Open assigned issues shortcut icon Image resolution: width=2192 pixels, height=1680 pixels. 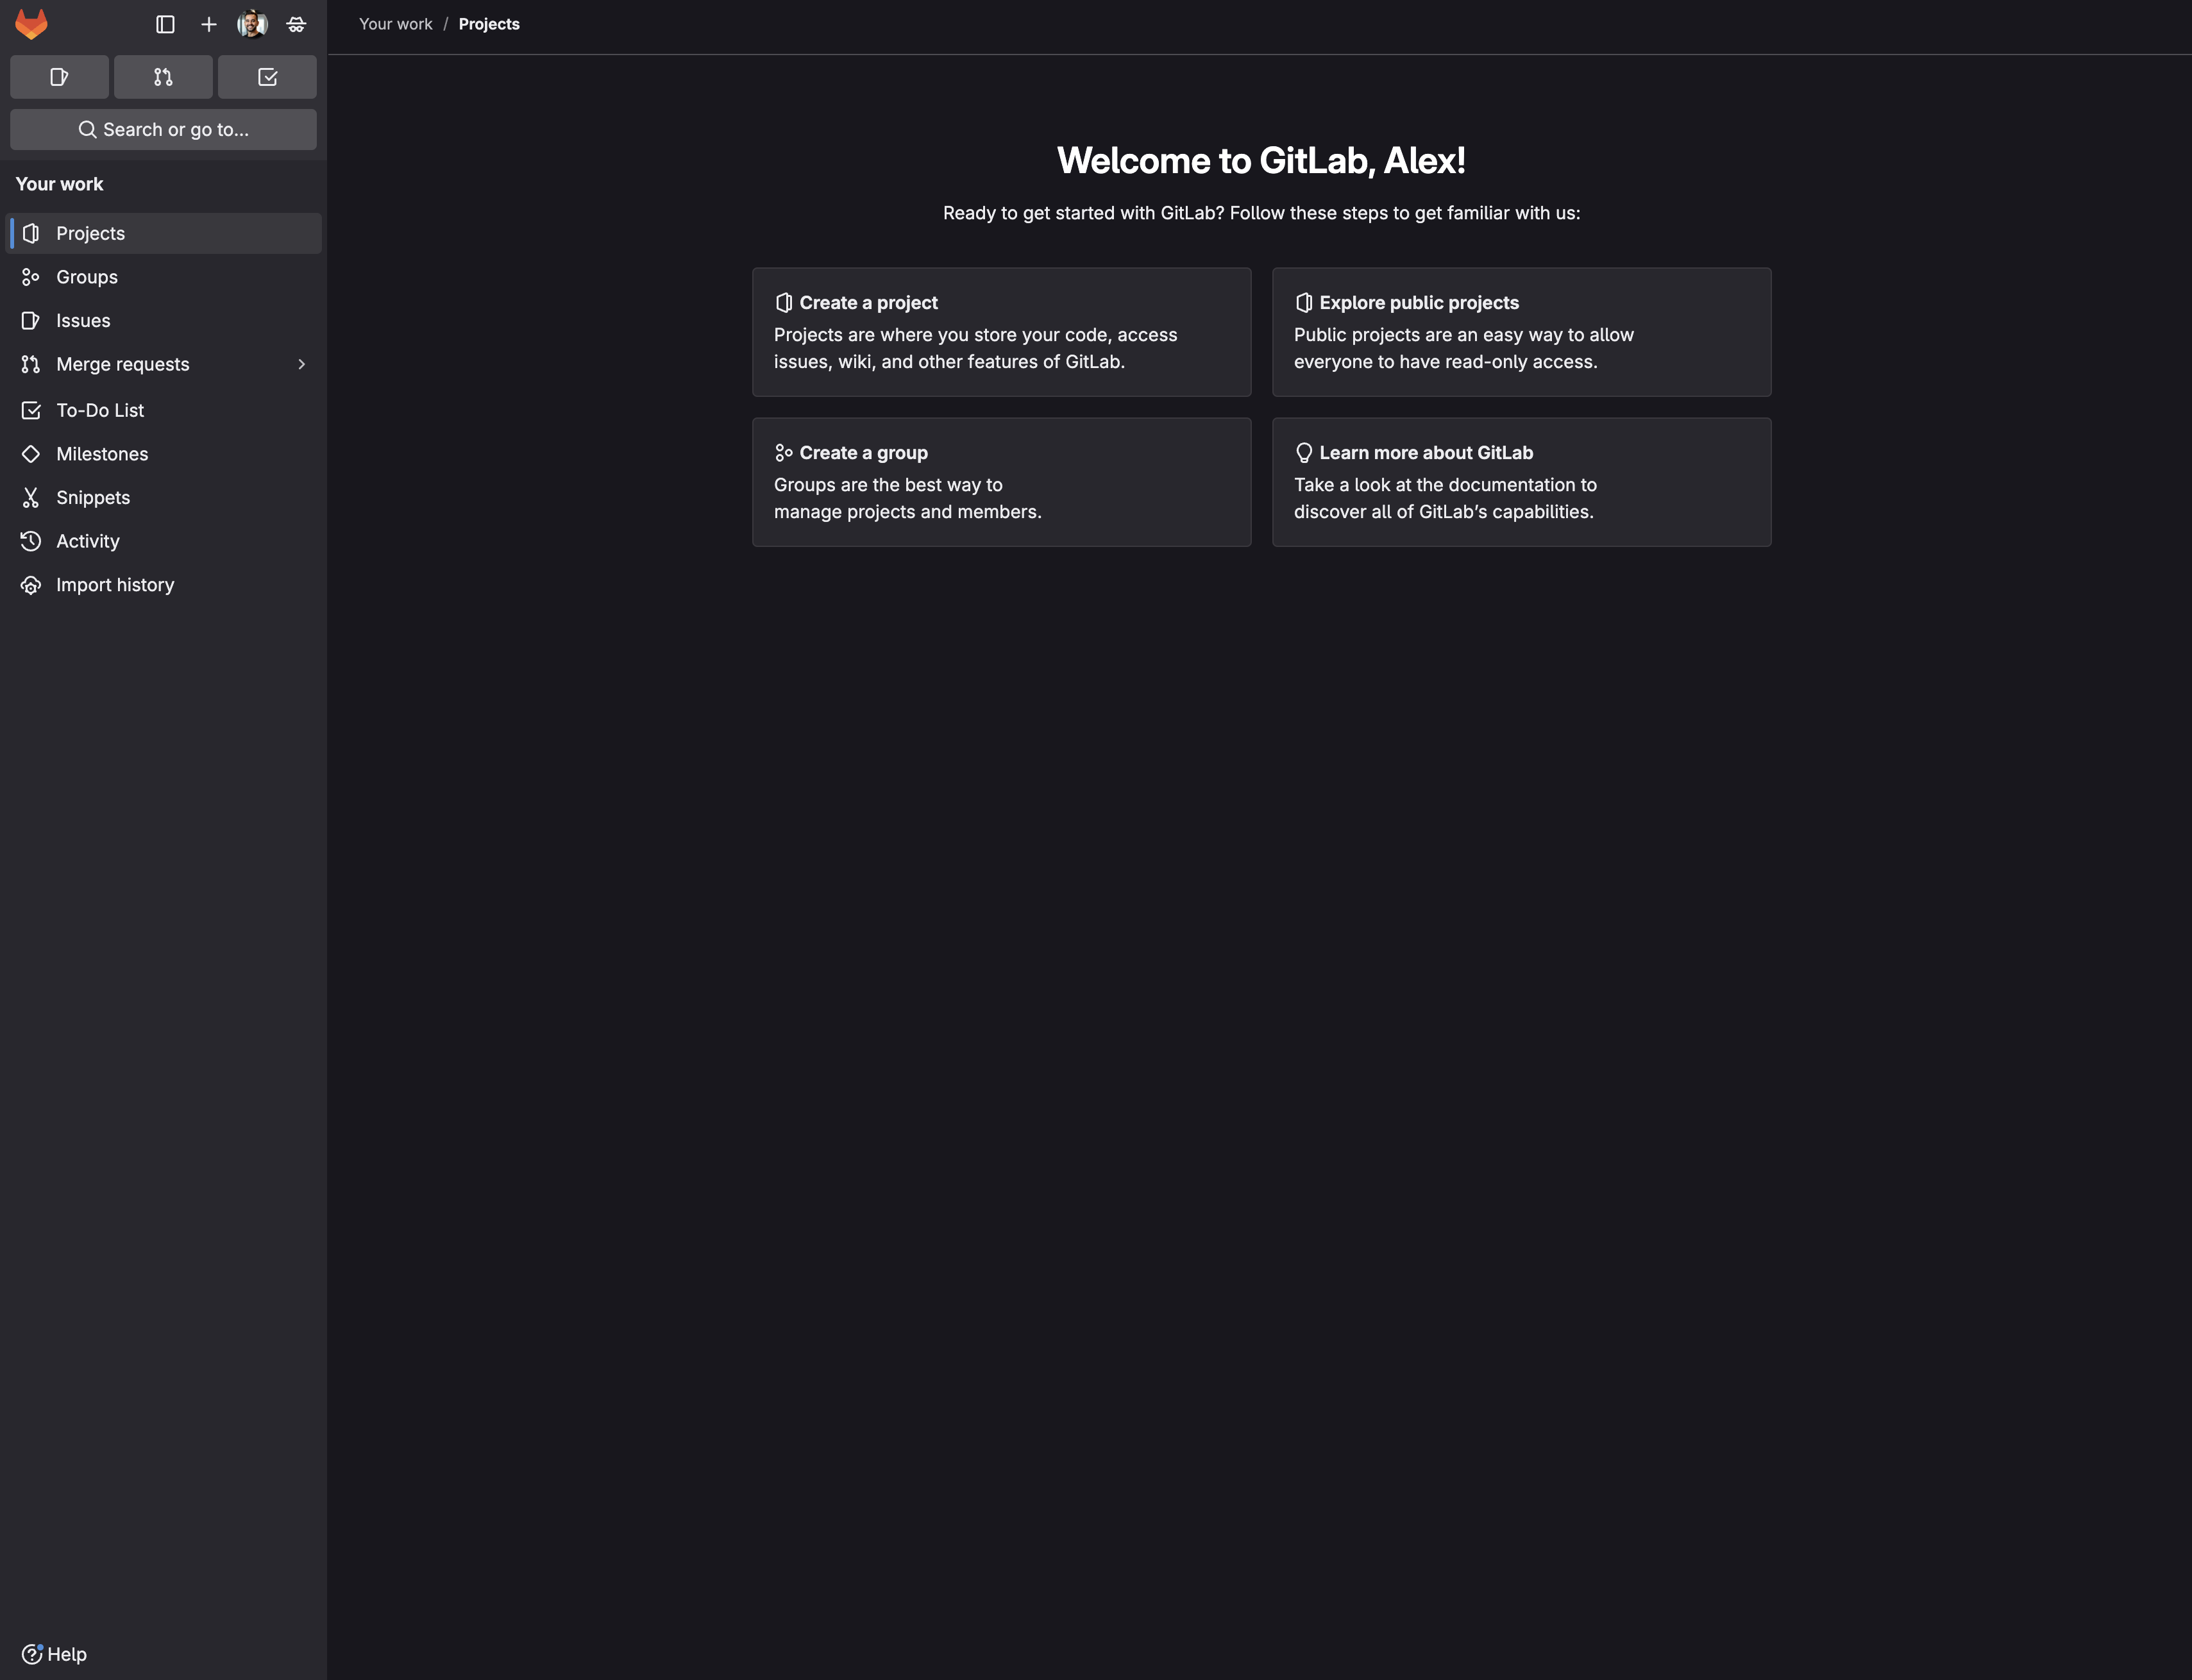click(59, 77)
